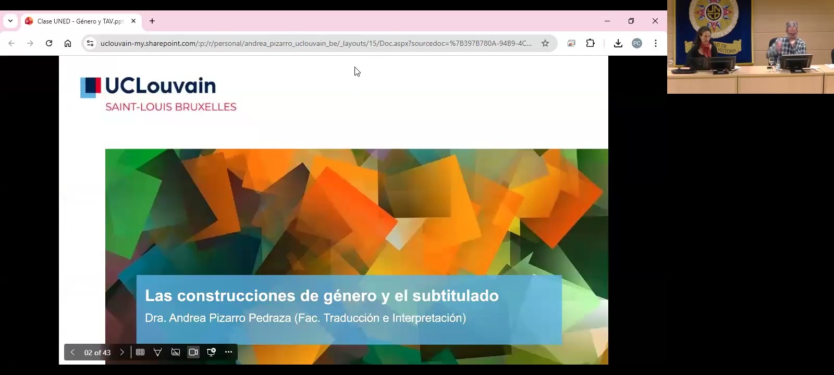Open more slideshow options (three dots)
The height and width of the screenshot is (375, 834).
click(228, 352)
